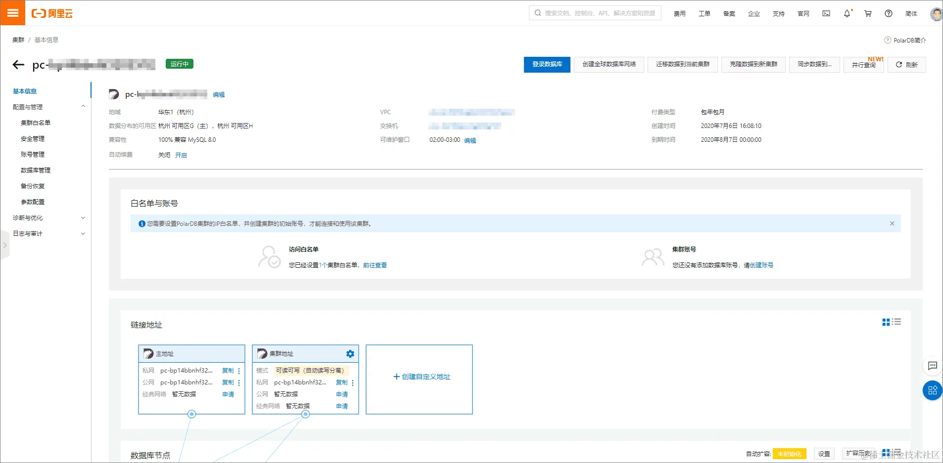
Task: Open the shopping cart icon
Action: [868, 13]
